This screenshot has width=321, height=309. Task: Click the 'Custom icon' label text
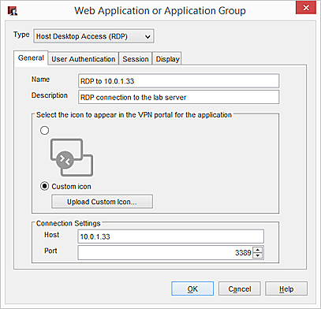pyautogui.click(x=71, y=187)
